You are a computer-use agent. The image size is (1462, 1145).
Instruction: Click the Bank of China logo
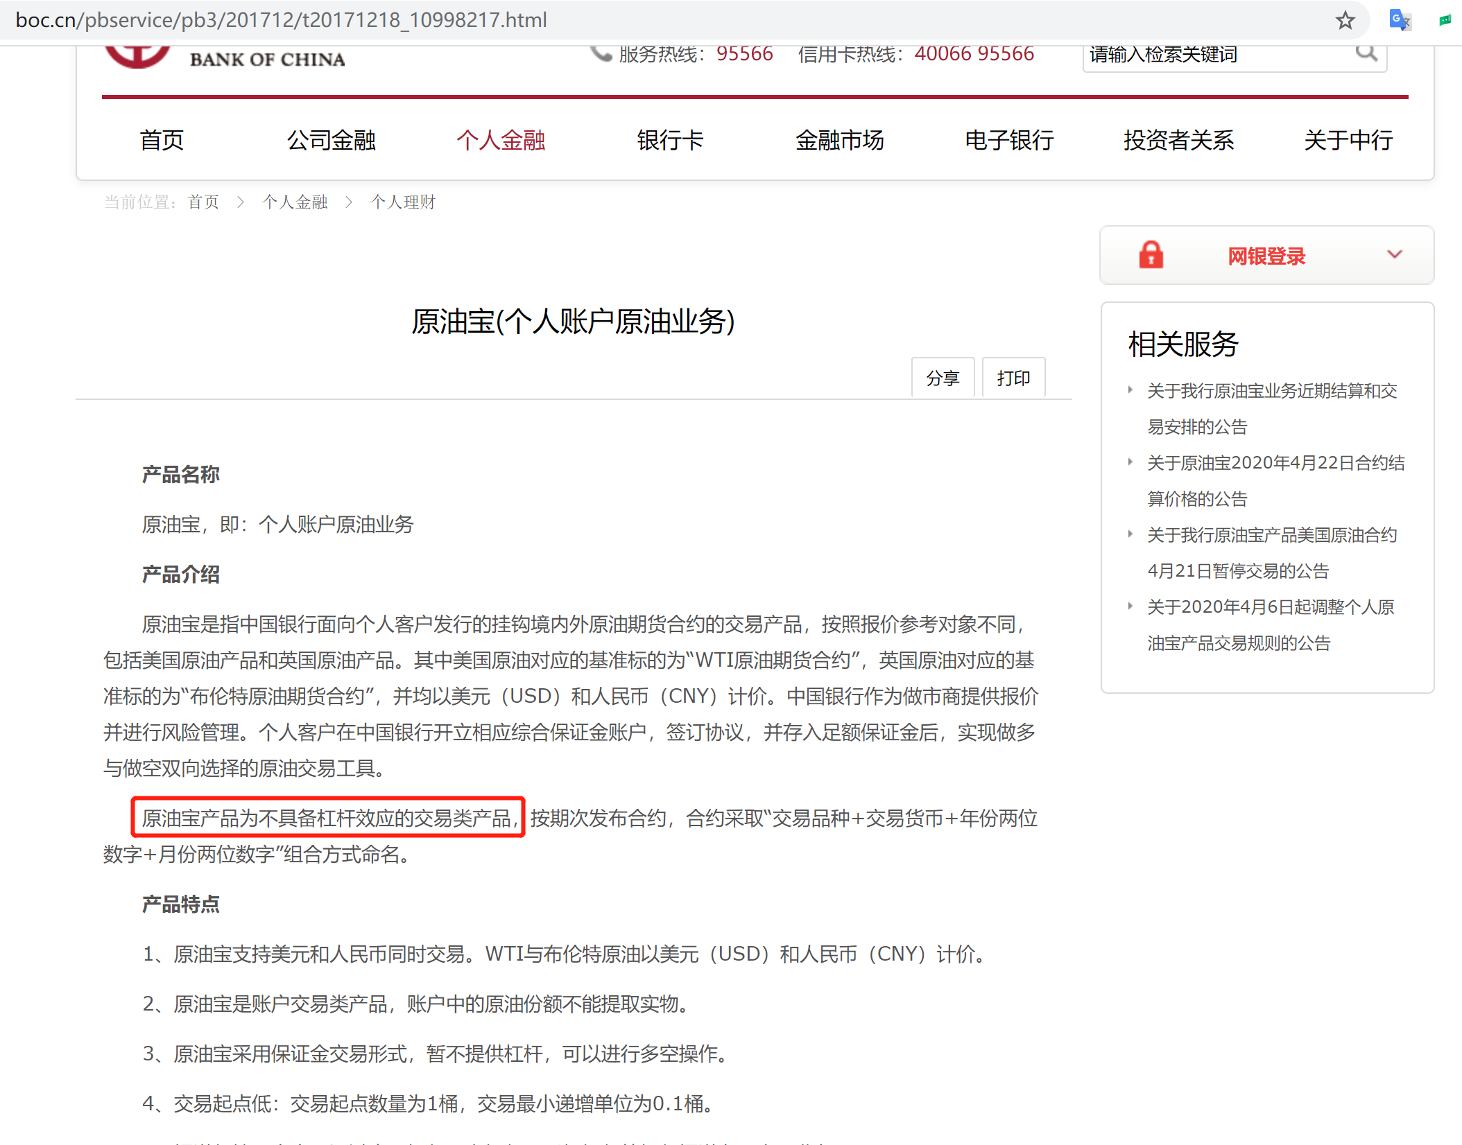coord(225,58)
